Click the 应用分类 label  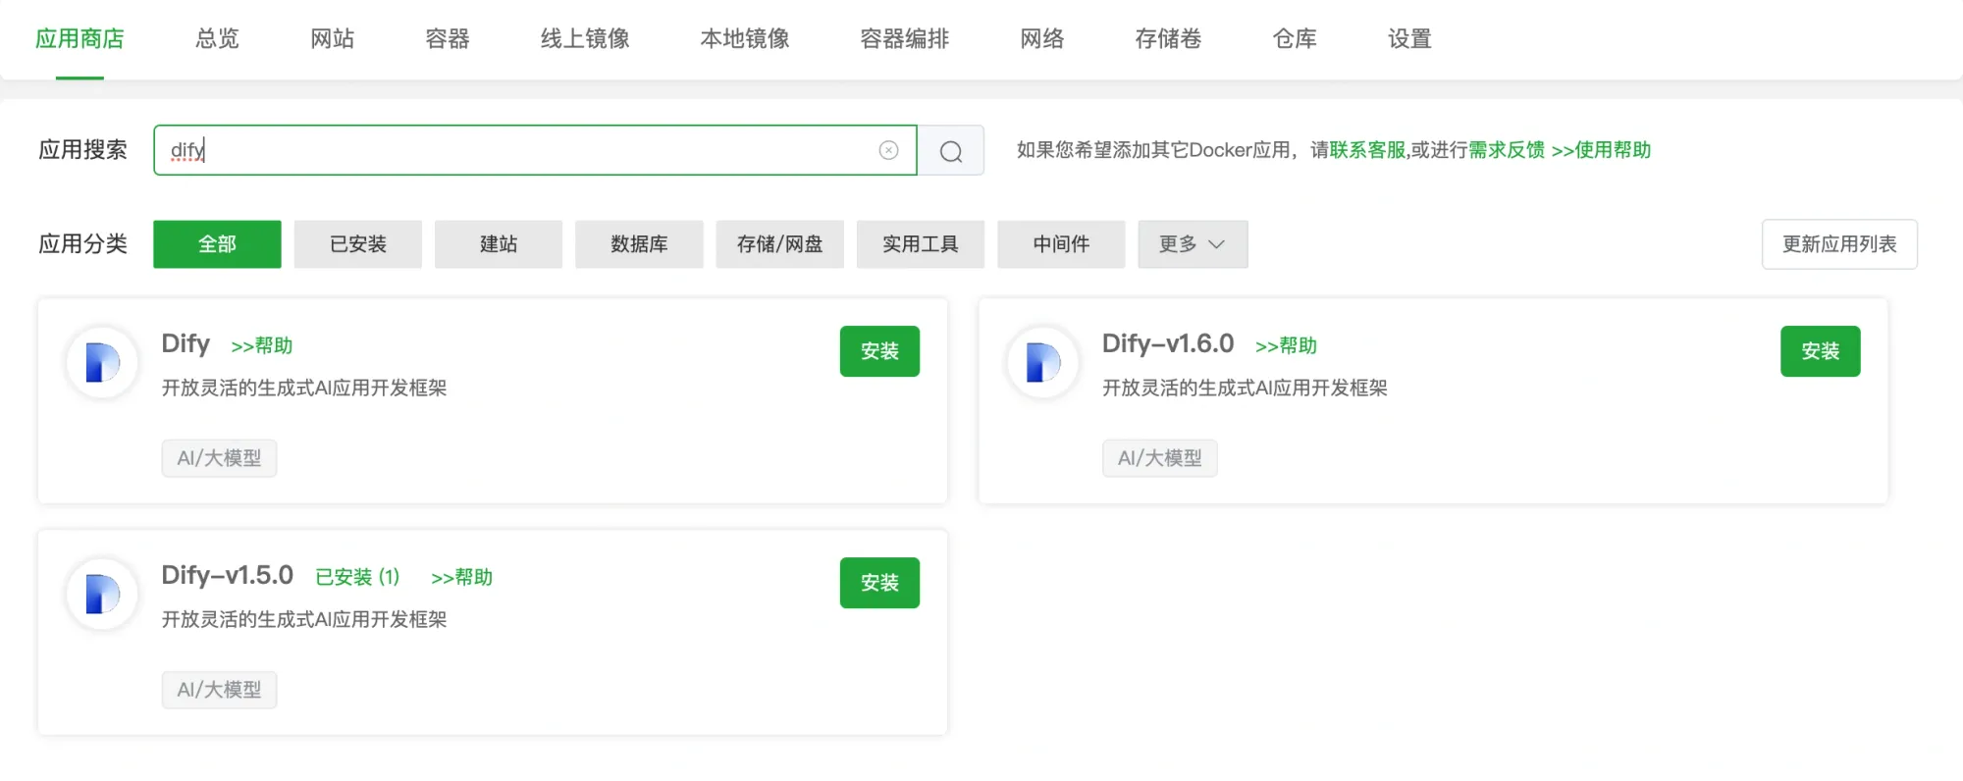point(82,244)
